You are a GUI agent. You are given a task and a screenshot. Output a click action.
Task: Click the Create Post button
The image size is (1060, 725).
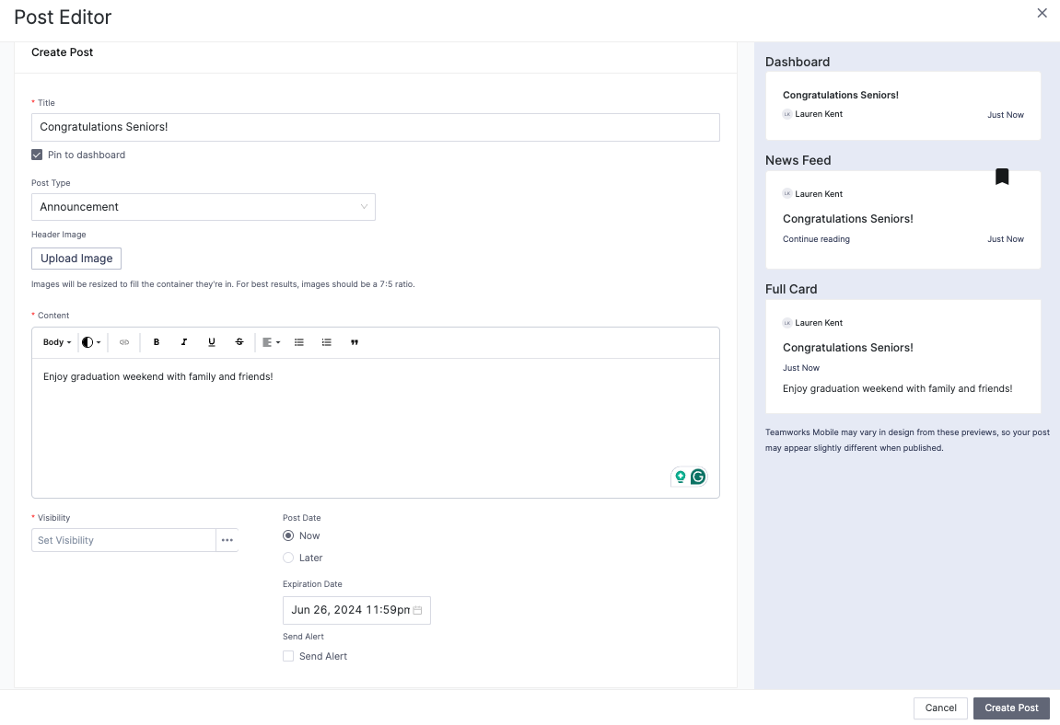point(1011,708)
